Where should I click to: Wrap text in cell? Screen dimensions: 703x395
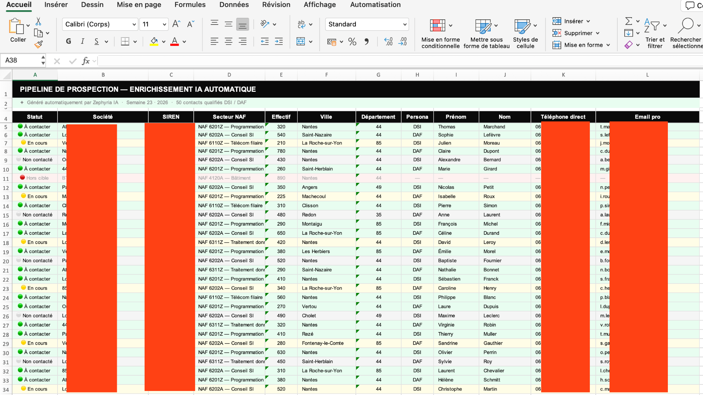click(301, 24)
